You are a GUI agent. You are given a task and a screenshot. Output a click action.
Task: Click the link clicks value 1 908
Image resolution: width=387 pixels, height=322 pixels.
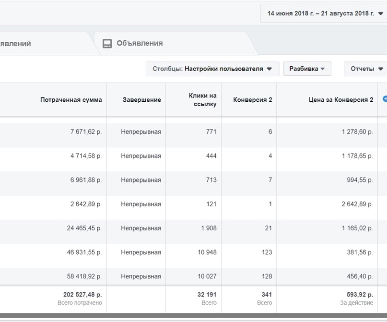tap(209, 228)
